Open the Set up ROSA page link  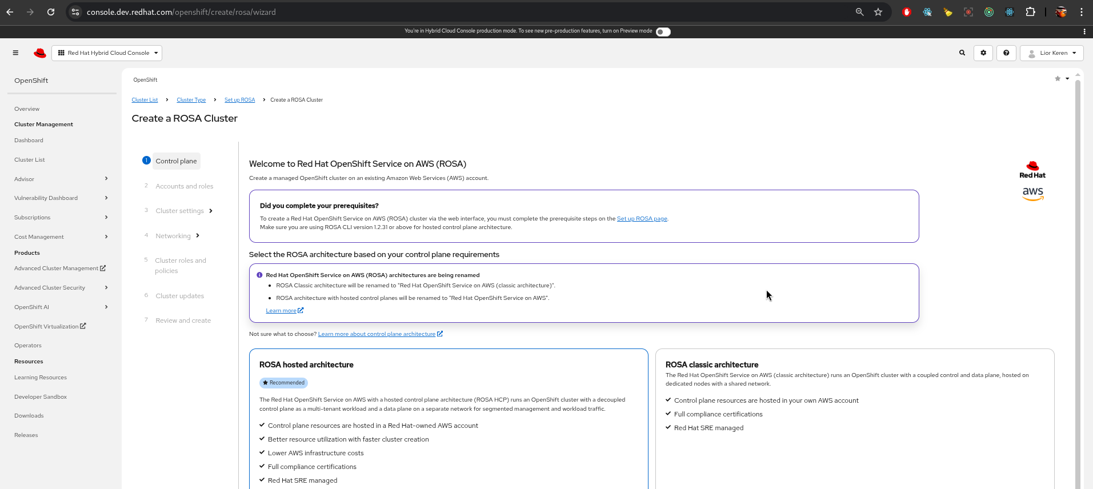[642, 219]
